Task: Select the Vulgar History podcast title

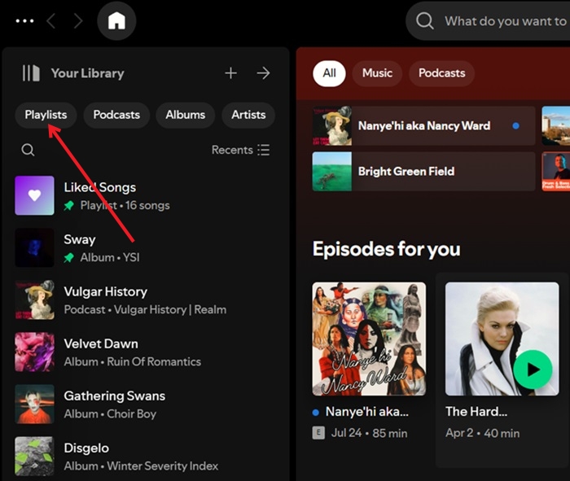Action: click(x=105, y=291)
